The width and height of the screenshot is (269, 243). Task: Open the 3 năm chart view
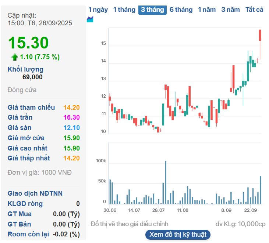click(x=230, y=10)
